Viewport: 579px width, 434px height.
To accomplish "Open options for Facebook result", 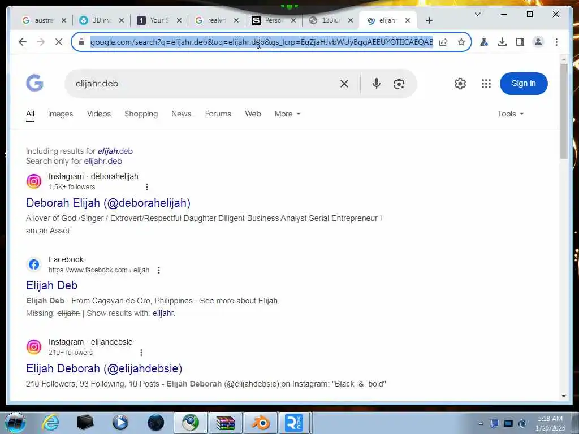I will [x=159, y=270].
